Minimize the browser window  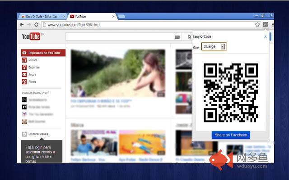click(x=256, y=16)
